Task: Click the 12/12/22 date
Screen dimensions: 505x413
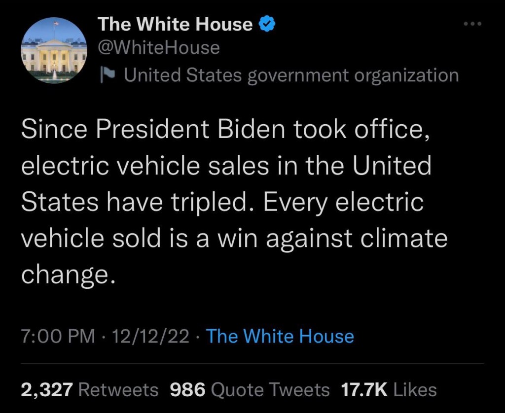Action: tap(150, 336)
